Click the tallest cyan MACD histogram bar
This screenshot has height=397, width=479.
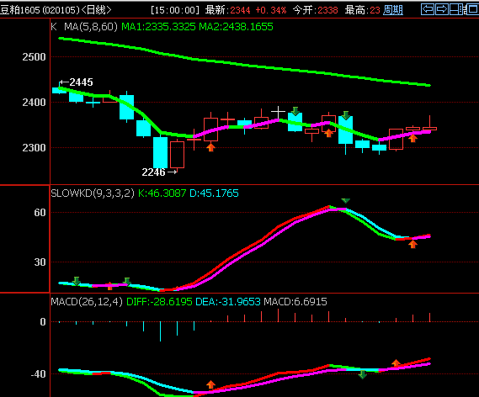click(x=161, y=331)
